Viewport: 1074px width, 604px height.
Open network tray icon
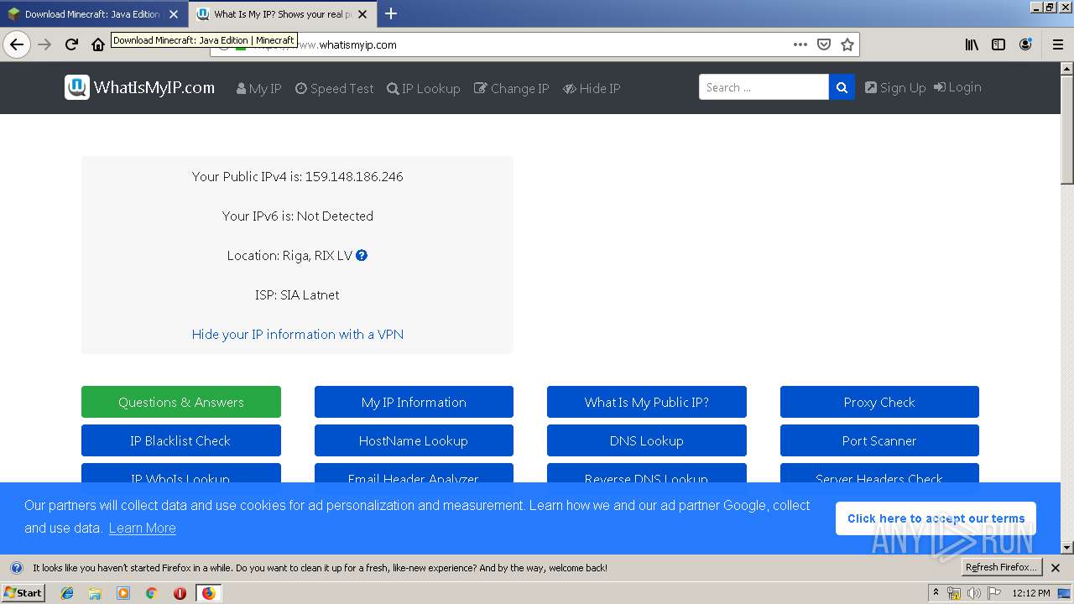point(954,593)
